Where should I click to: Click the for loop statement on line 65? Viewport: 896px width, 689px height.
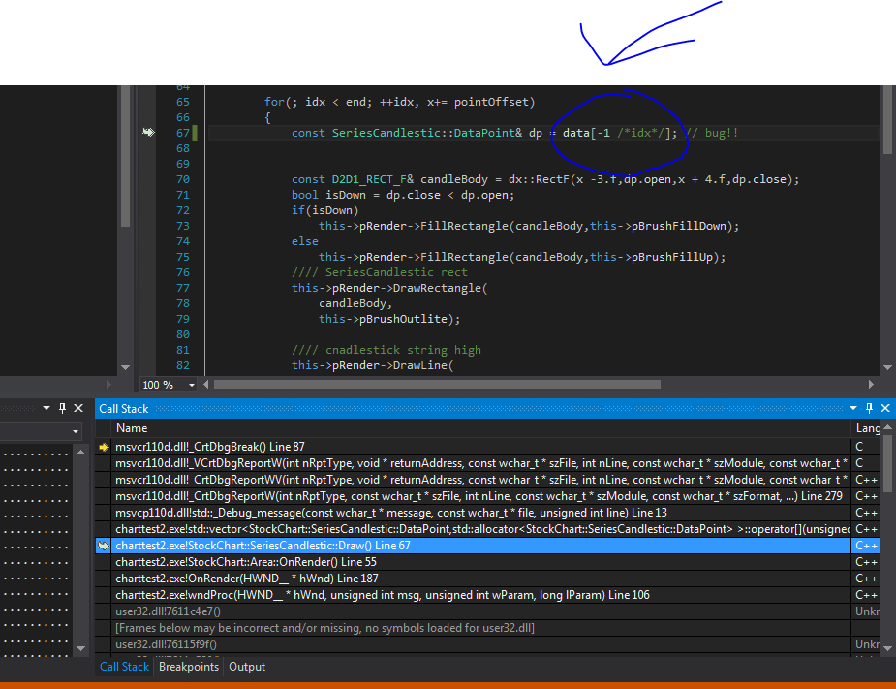(399, 102)
